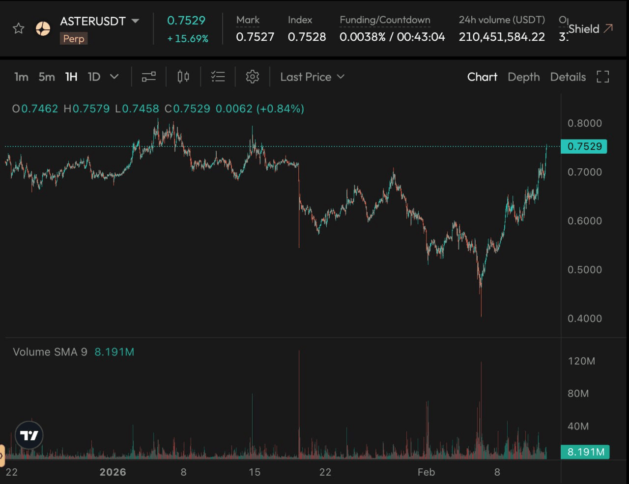This screenshot has height=484, width=629.
Task: Star ASTERUSDT as a favorite
Action: [19, 28]
